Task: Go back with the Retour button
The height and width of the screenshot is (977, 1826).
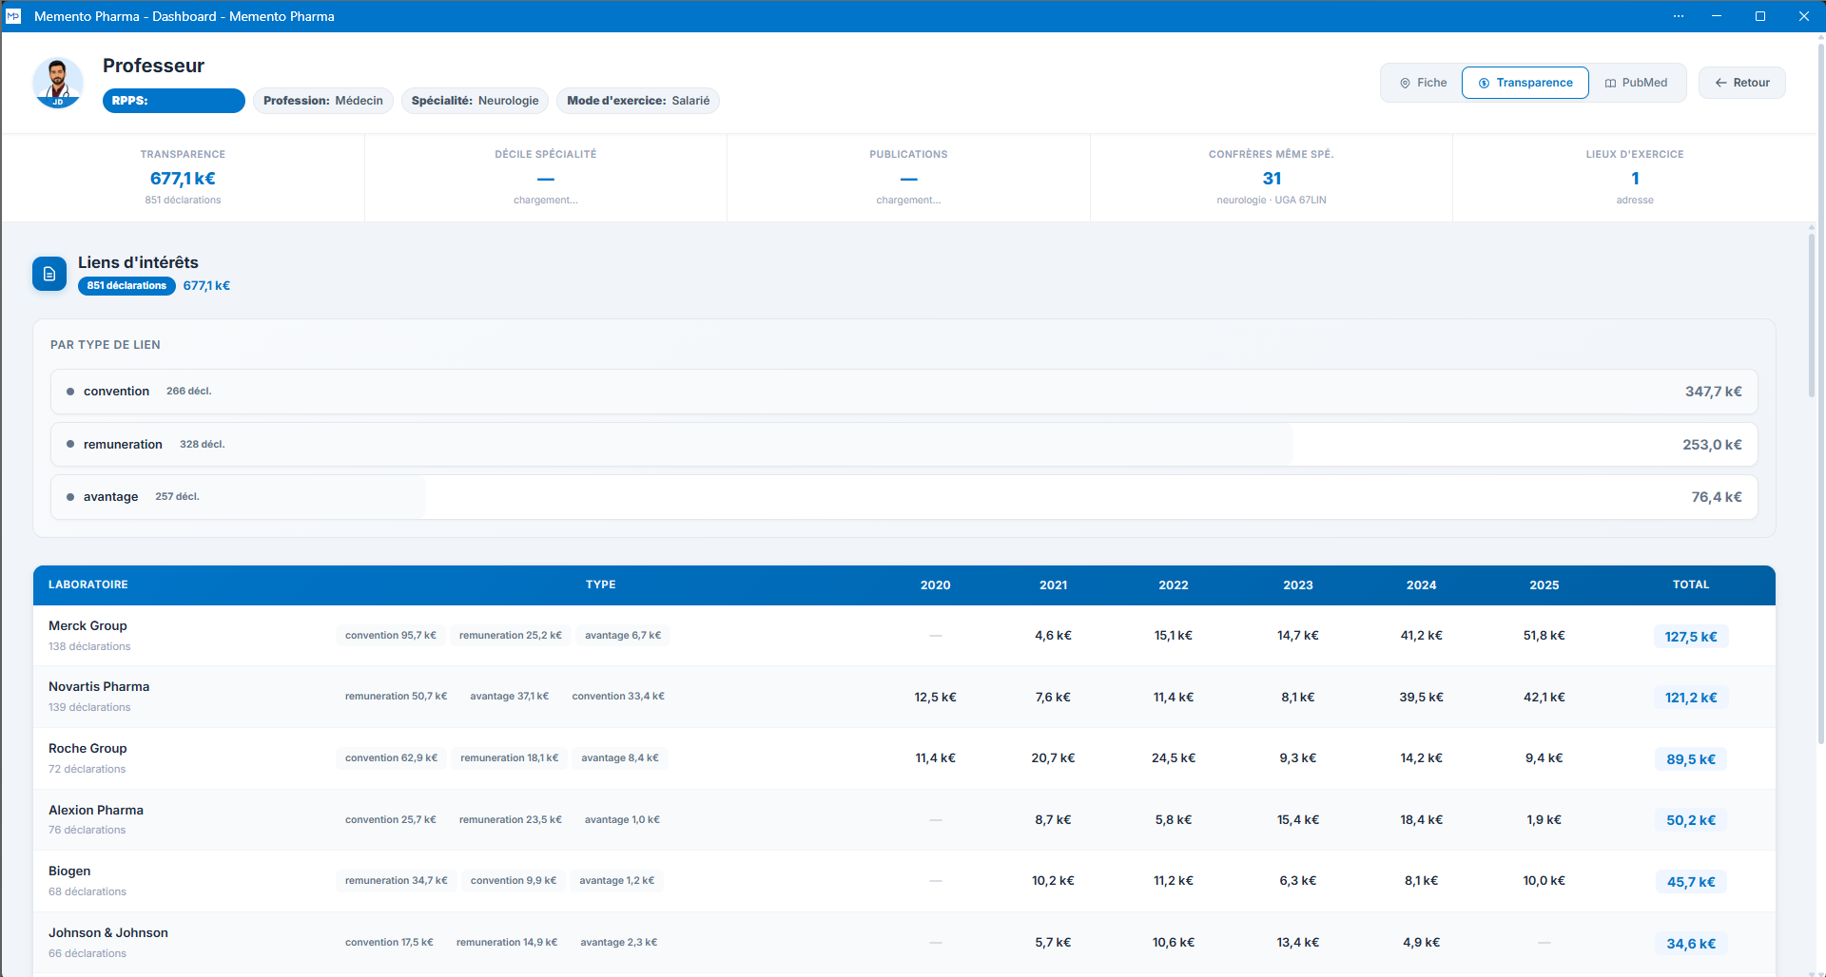Action: tap(1742, 83)
